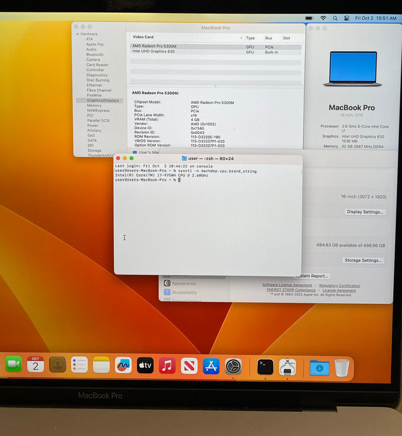Image resolution: width=402 pixels, height=436 pixels.
Task: Select Fibre Channel in hardware list
Action: pyautogui.click(x=99, y=90)
